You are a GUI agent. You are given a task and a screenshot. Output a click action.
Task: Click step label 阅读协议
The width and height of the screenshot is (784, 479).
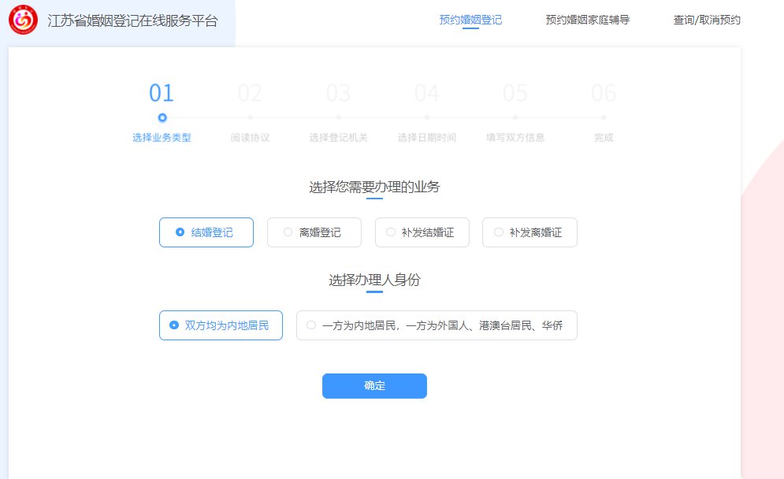tap(250, 138)
